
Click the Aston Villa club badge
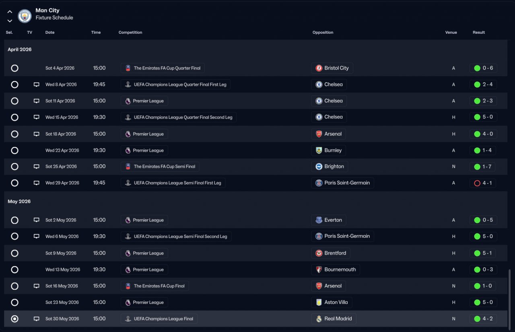[x=319, y=302]
